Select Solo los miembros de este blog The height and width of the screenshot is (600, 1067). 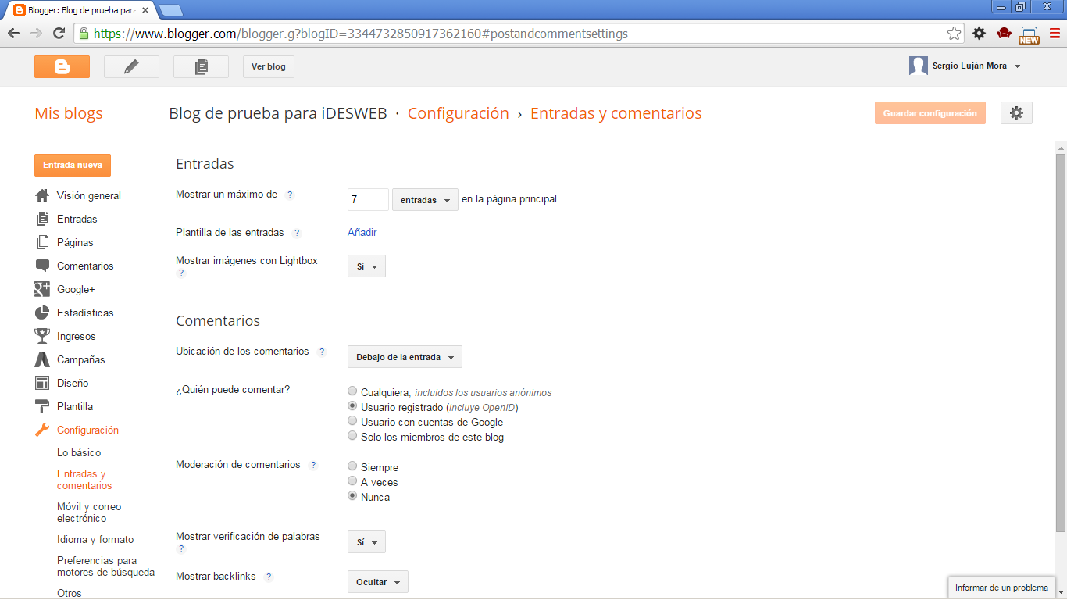pos(352,436)
